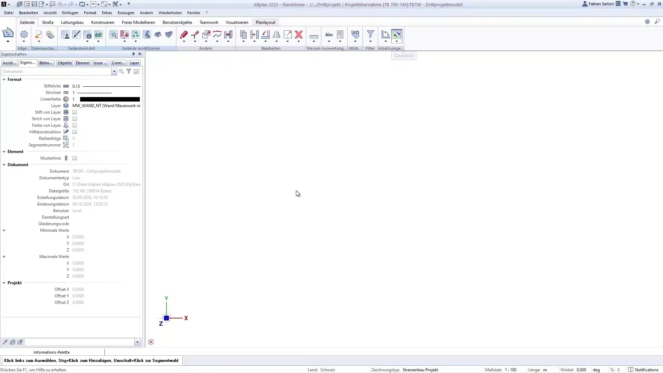Open the Extras menu
The height and width of the screenshot is (373, 663).
coord(107,12)
